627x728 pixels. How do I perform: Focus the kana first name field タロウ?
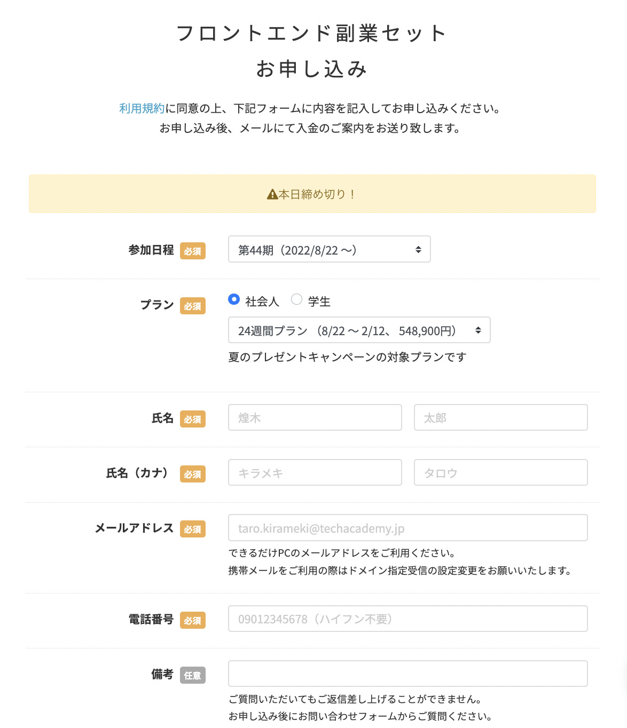pos(500,472)
